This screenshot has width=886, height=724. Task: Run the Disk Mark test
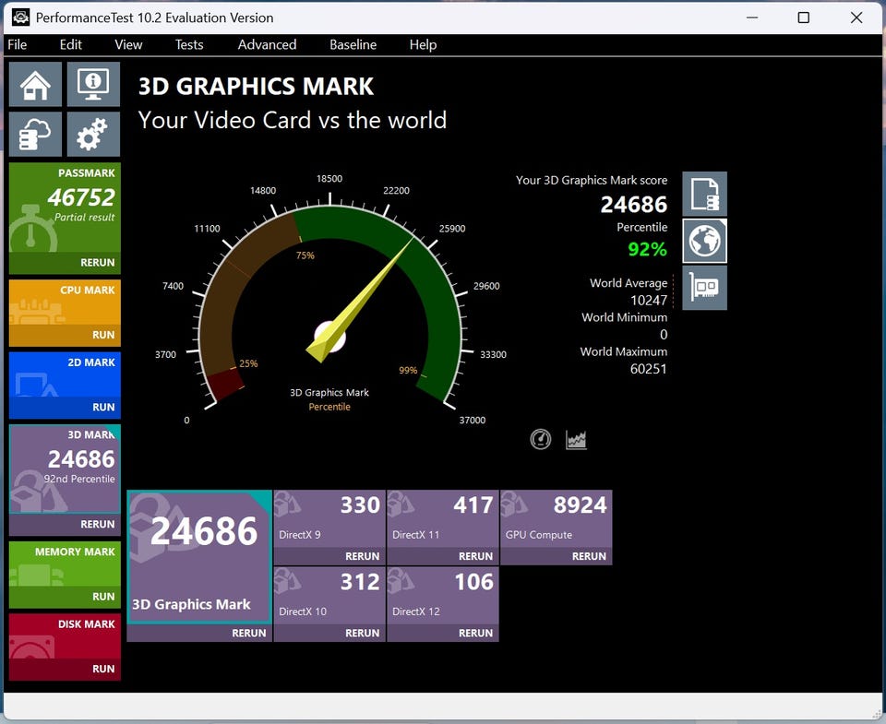tap(102, 669)
